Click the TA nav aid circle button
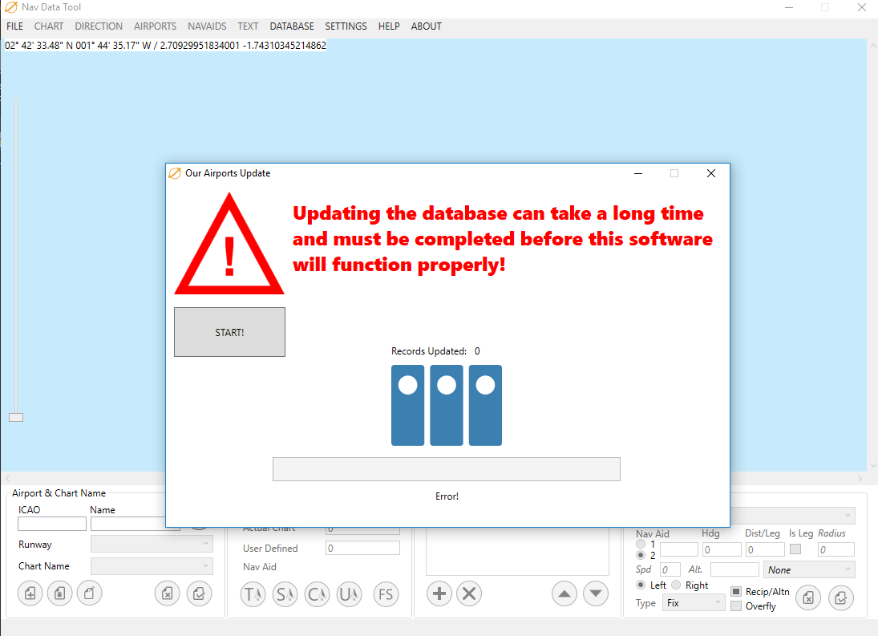 (253, 594)
